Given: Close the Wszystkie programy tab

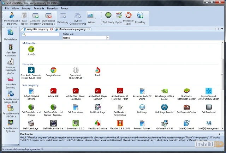Looking at the screenshot, I should [51, 29].
